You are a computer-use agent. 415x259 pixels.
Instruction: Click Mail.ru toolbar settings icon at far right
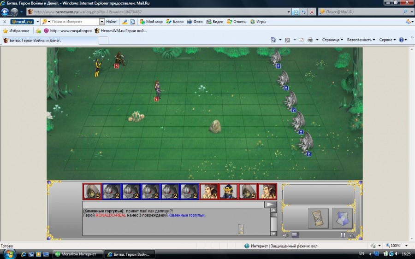coord(409,22)
